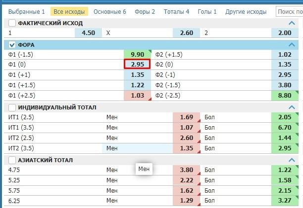Collapse the ФАКТИЧЕСКИЙ ИСХОД section arrow
This screenshot has height=208, width=303.
292,23
